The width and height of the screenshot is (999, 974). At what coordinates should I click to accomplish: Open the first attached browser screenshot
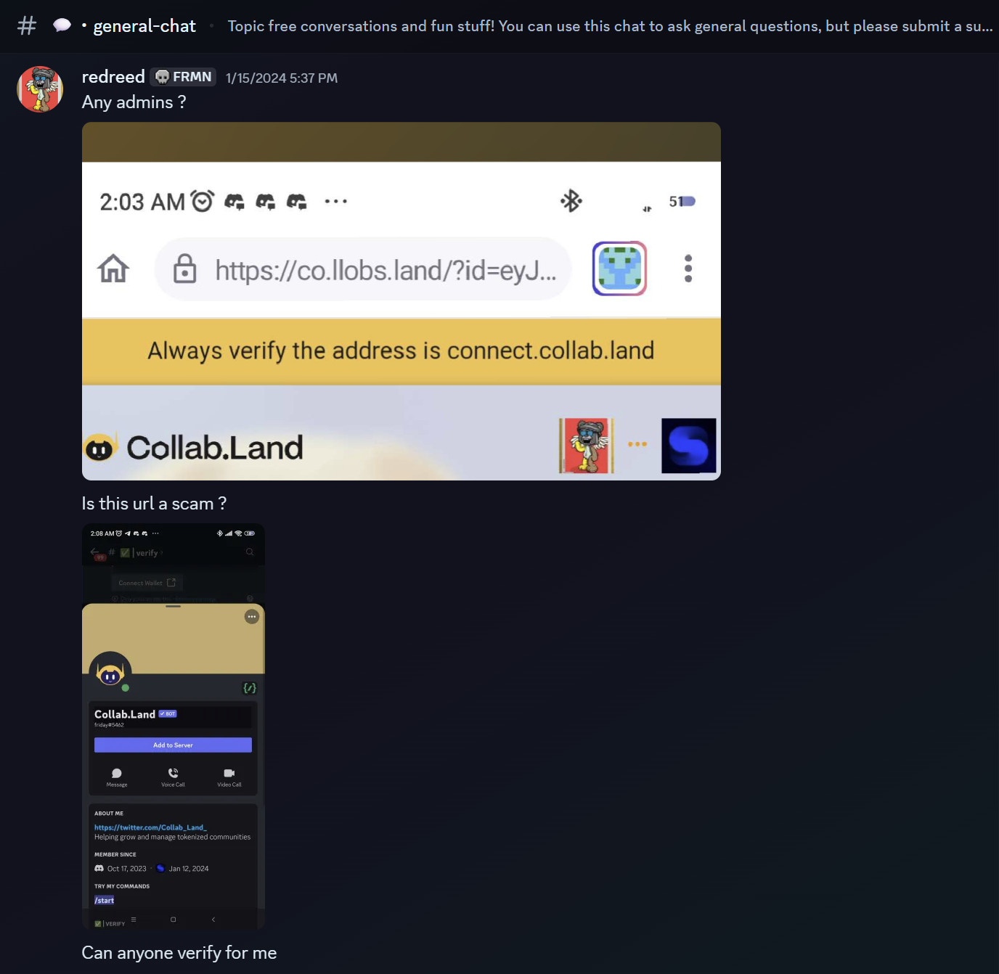click(401, 301)
